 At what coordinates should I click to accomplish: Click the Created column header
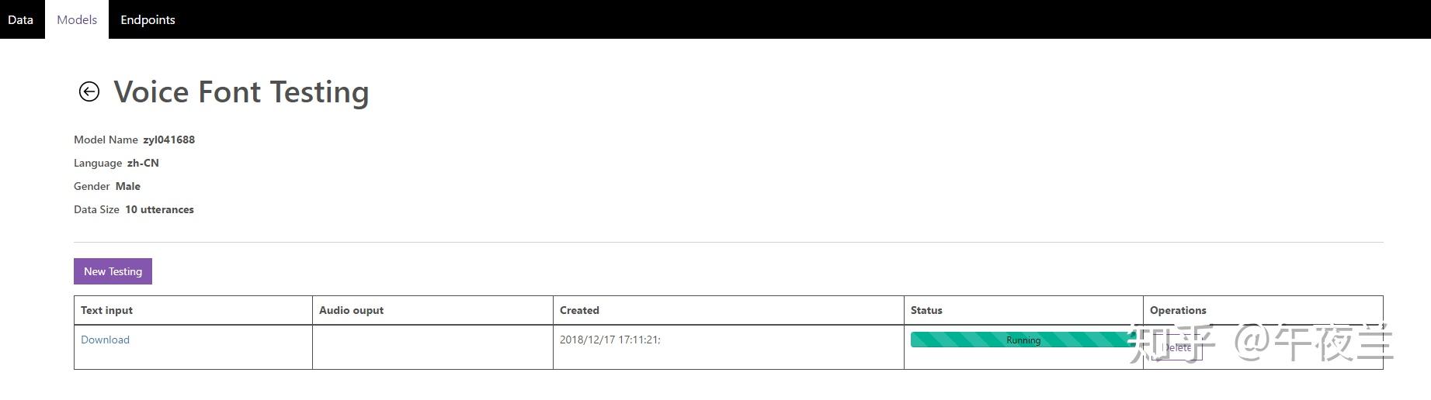tap(579, 310)
